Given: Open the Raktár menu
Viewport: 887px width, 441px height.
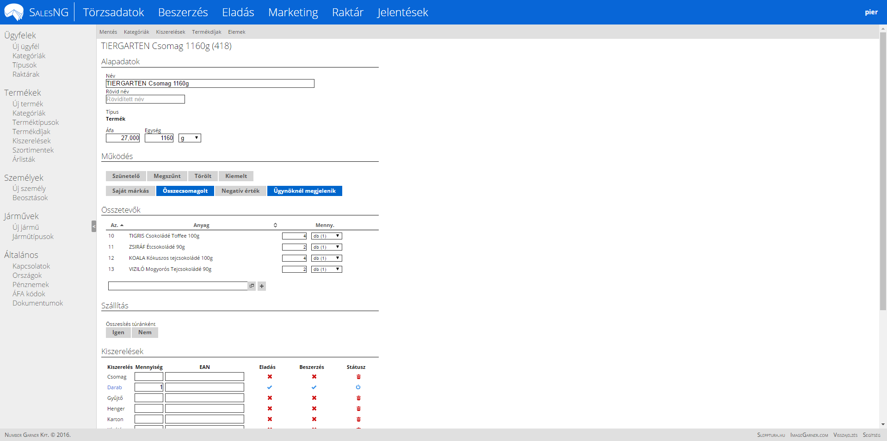Looking at the screenshot, I should pyautogui.click(x=347, y=12).
